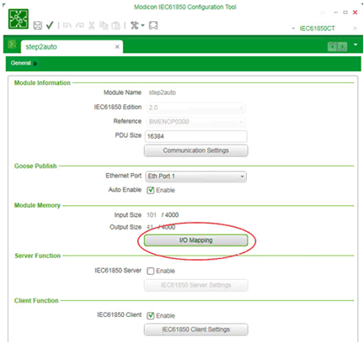Cut selection with the scissors icon
364x343 pixels.
(x=92, y=25)
